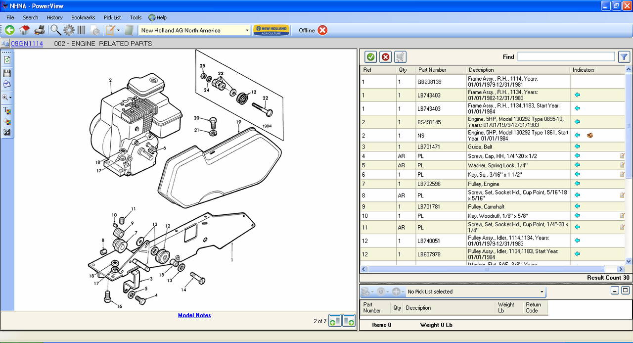Screen dimensions: 633x343
Task: Open the Search menu
Action: point(30,17)
